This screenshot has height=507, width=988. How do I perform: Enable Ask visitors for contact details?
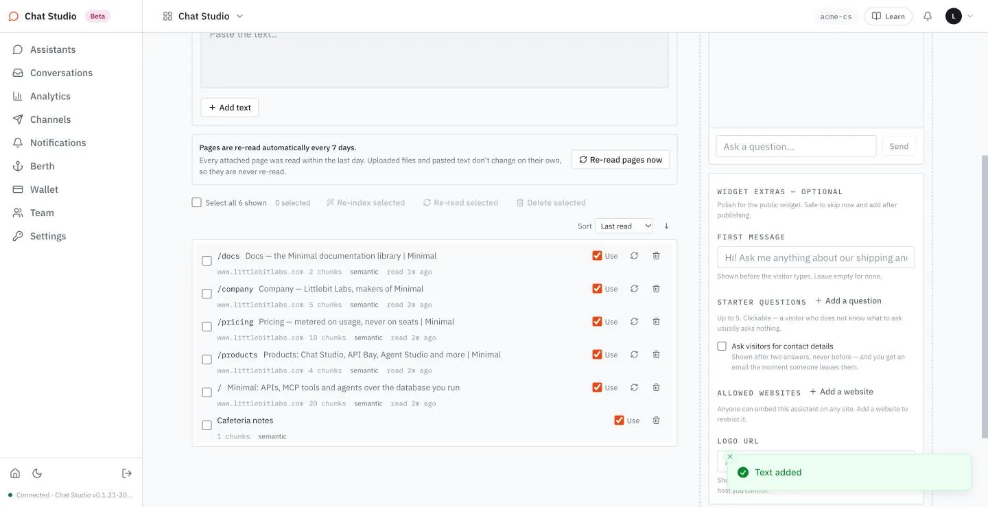pos(722,346)
